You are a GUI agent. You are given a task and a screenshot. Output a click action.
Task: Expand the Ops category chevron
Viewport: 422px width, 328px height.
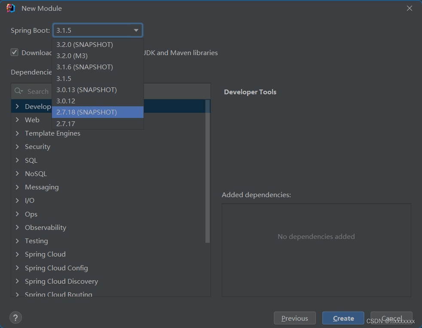(x=17, y=214)
